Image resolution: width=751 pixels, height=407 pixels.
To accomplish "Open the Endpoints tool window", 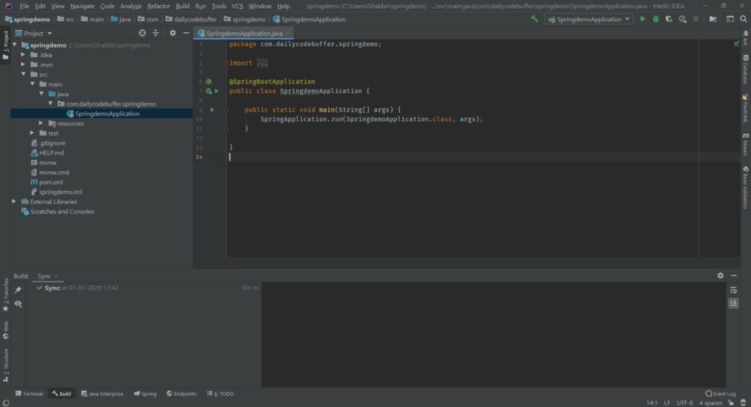I will click(x=182, y=394).
